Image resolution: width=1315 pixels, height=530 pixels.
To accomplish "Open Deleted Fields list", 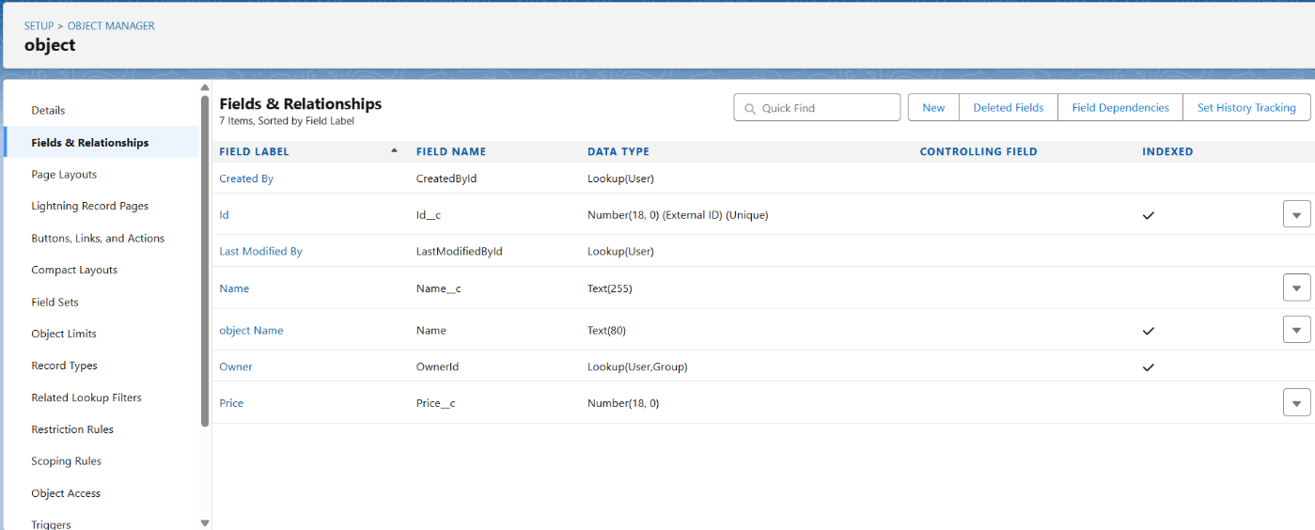I will (x=1008, y=108).
